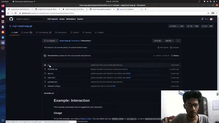Click the #1273 commit reference link
219x123 pixels.
125,69
